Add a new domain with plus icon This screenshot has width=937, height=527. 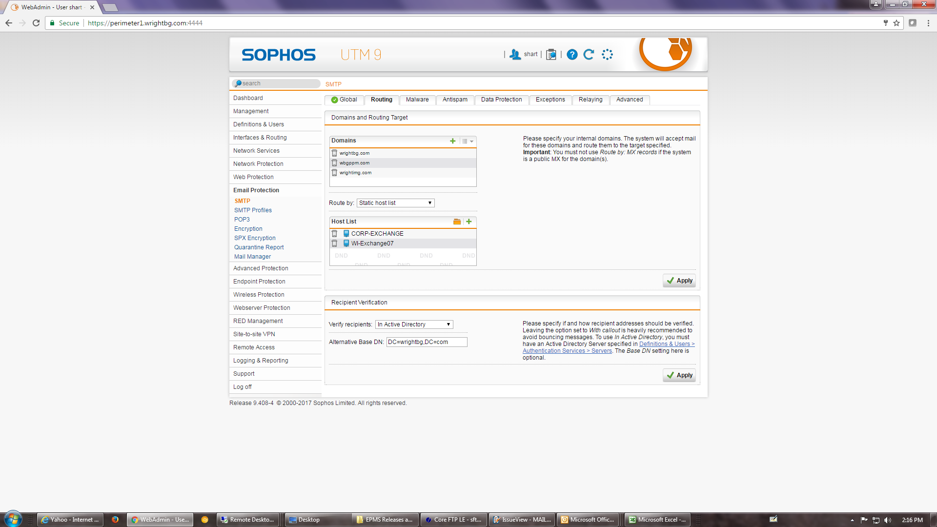[453, 141]
